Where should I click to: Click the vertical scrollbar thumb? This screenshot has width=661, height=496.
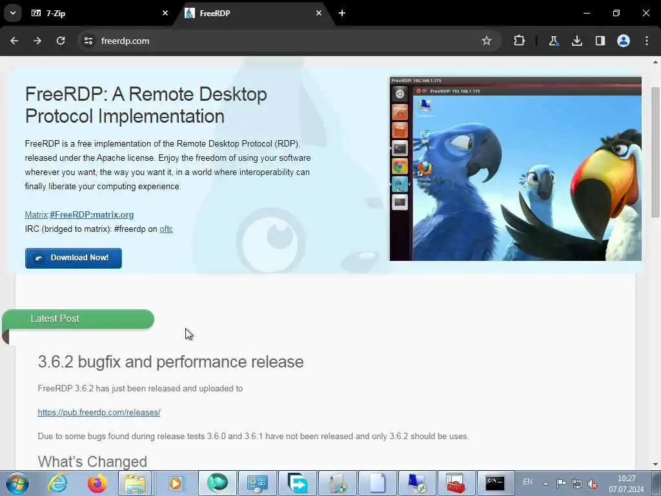tap(655, 152)
